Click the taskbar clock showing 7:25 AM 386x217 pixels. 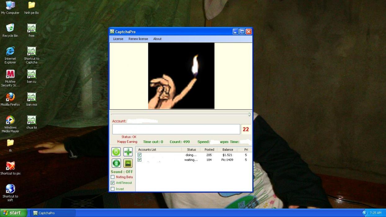[x=375, y=213]
